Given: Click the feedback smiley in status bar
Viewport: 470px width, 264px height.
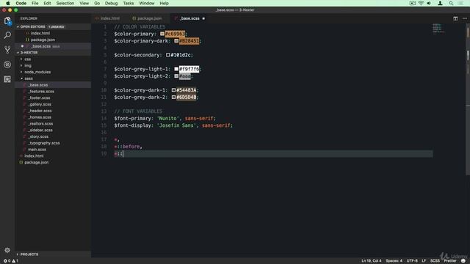Looking at the screenshot, I should click(463, 261).
